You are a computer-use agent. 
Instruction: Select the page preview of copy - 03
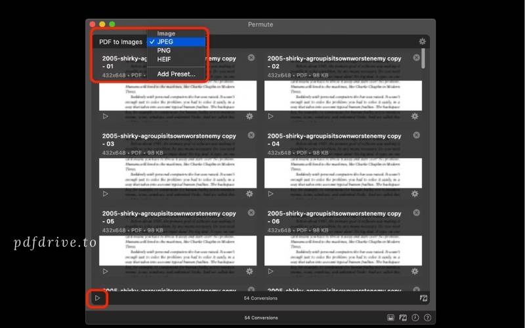(178, 173)
